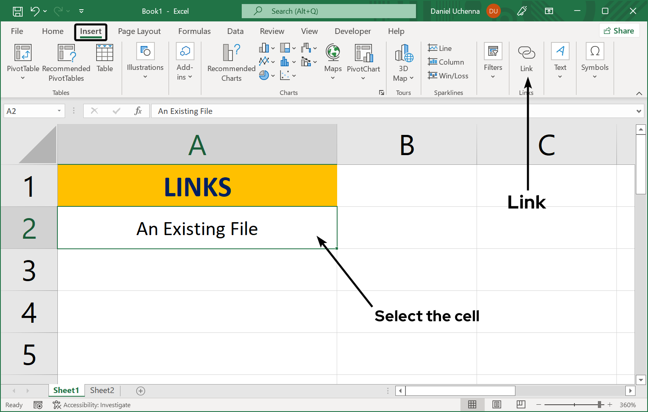Enable Normal view in the status bar
648x412 pixels.
[x=472, y=404]
